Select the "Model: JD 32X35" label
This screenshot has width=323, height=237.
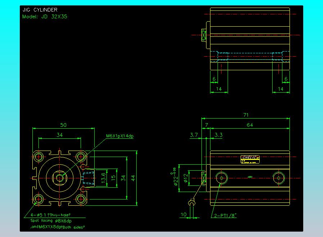tap(45, 17)
